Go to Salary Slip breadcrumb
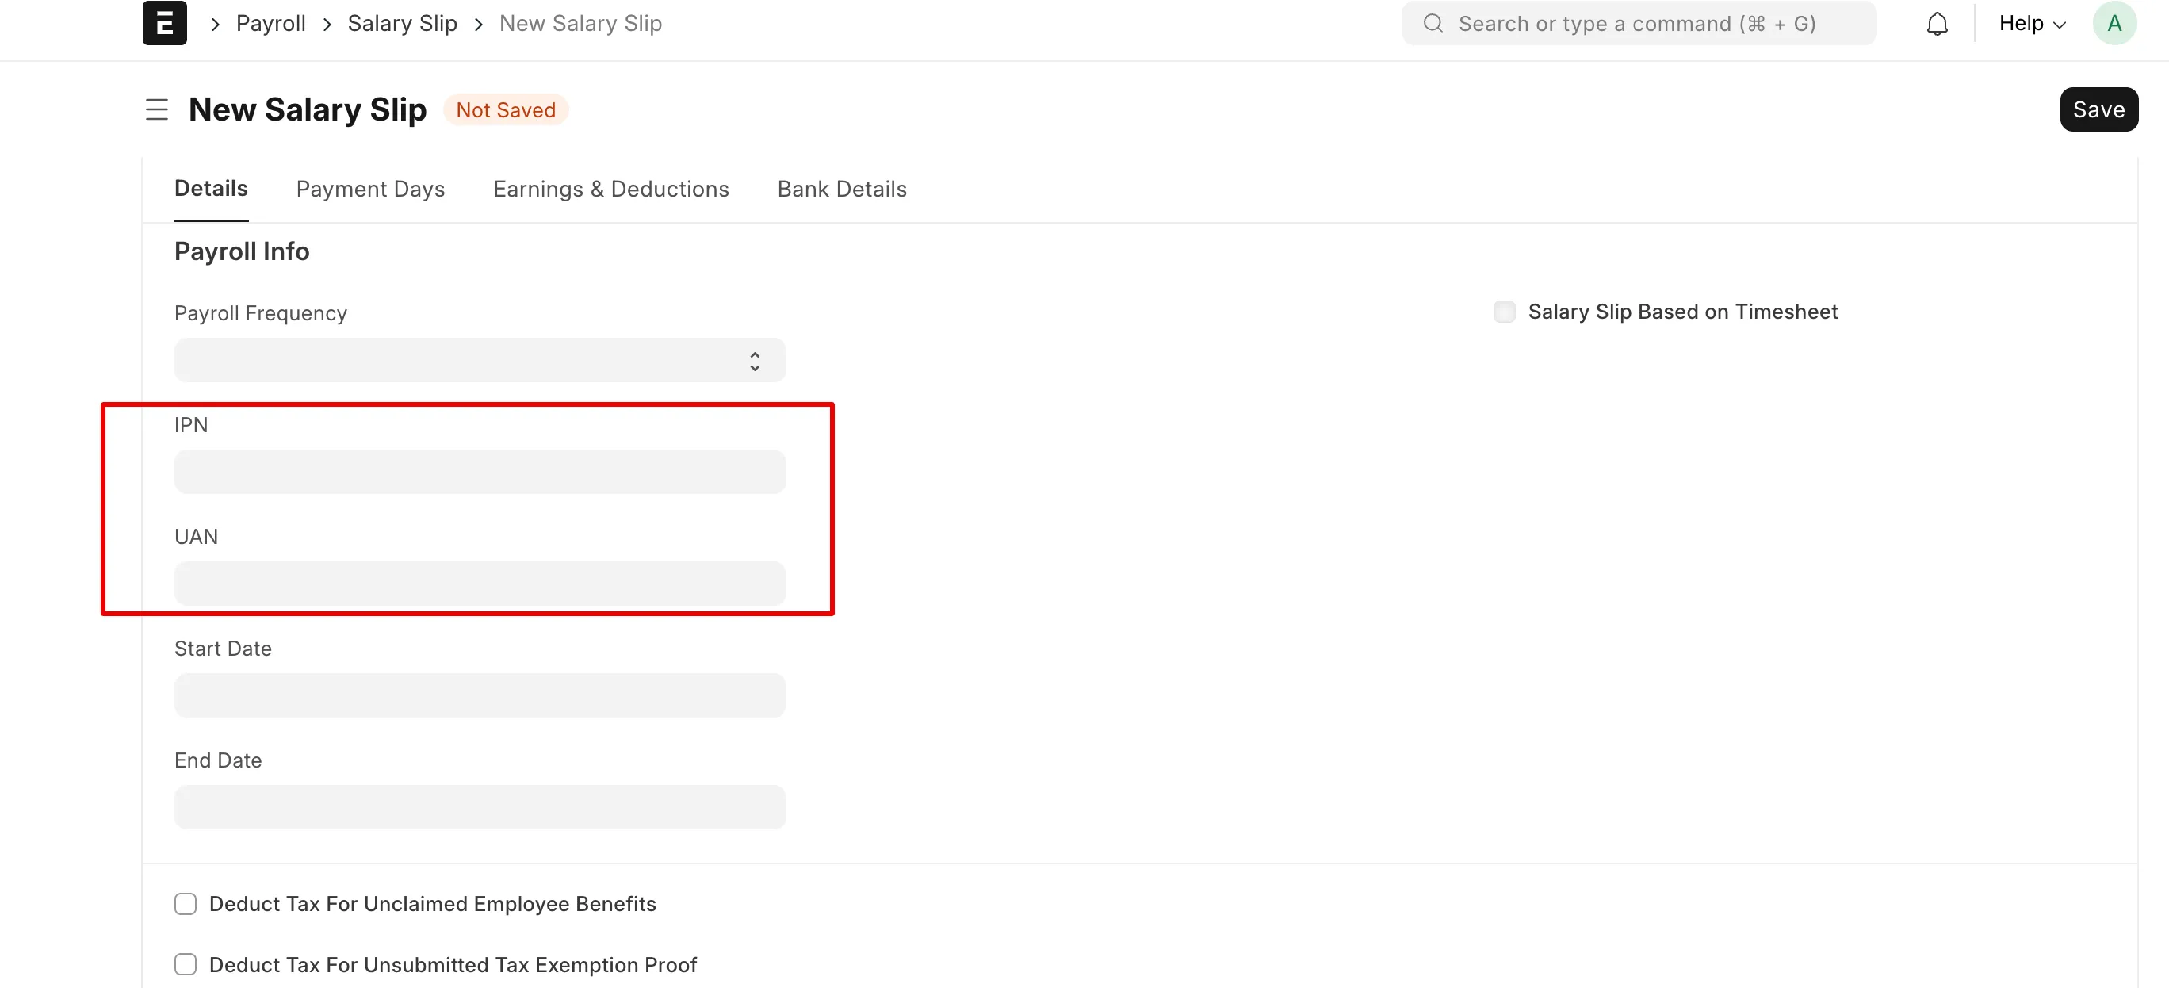Viewport: 2169px width, 988px height. [402, 24]
